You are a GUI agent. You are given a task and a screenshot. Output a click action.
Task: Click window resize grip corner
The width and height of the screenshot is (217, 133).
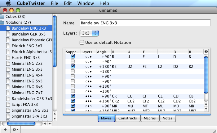[x=215, y=131]
